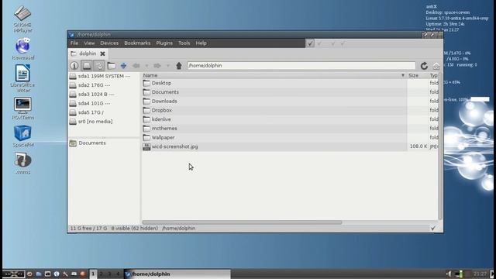Open the Forward history dropdown arrow
Screen dimensions: 496x279
(x=168, y=66)
